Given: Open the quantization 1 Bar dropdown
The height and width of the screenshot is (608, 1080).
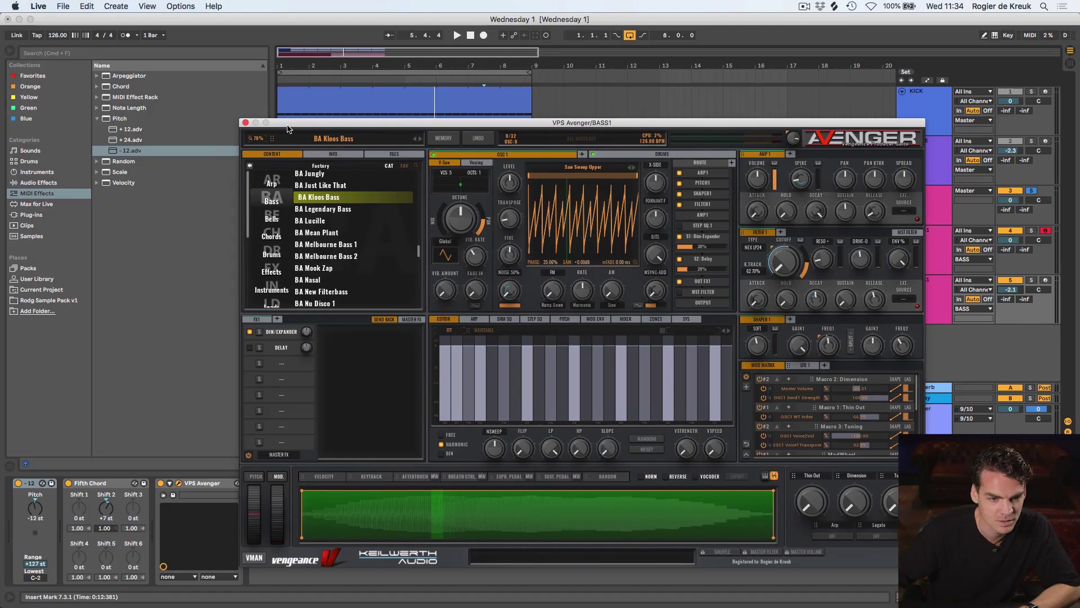Looking at the screenshot, I should (x=154, y=35).
